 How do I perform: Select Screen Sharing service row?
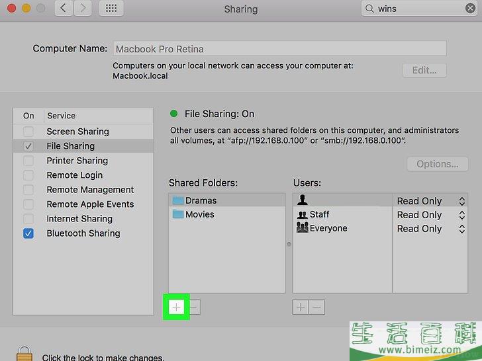click(83, 132)
